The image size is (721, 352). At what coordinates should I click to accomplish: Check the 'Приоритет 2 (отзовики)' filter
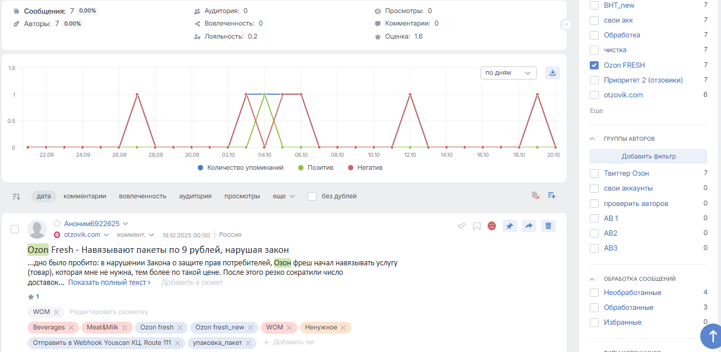(594, 80)
